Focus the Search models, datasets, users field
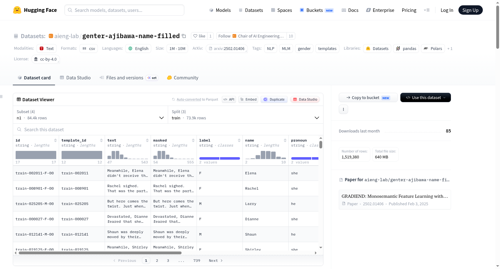500x269 pixels. pyautogui.click(x=124, y=10)
